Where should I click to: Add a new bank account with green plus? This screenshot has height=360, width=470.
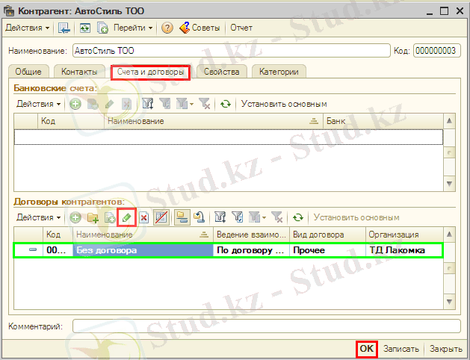tap(75, 105)
